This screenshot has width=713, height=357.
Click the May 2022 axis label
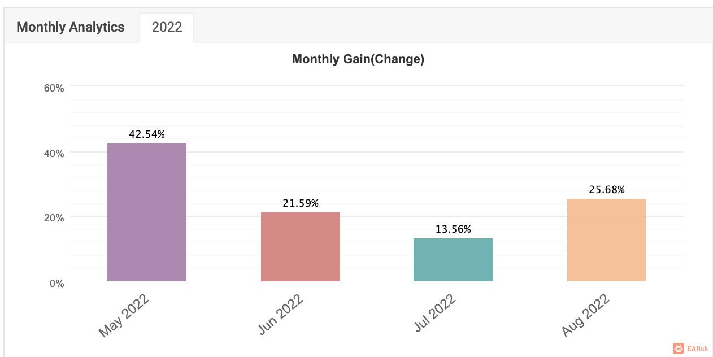coord(124,316)
